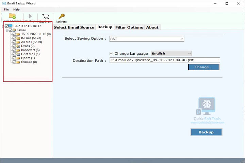Viewport: 245px width, 163px height.
Task: Select the Backup tab
Action: pyautogui.click(x=105, y=27)
